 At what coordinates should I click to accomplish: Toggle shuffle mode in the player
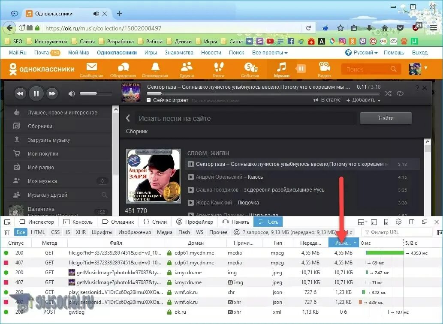[x=388, y=93]
